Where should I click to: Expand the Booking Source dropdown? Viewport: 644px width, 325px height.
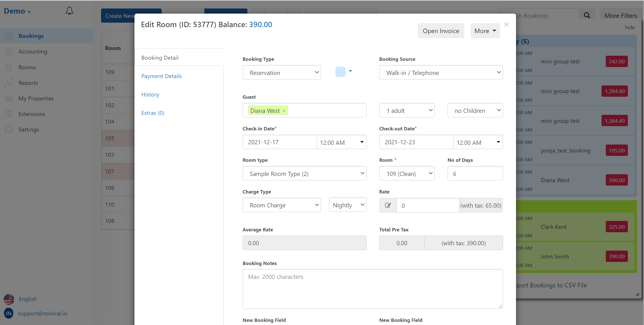click(440, 72)
